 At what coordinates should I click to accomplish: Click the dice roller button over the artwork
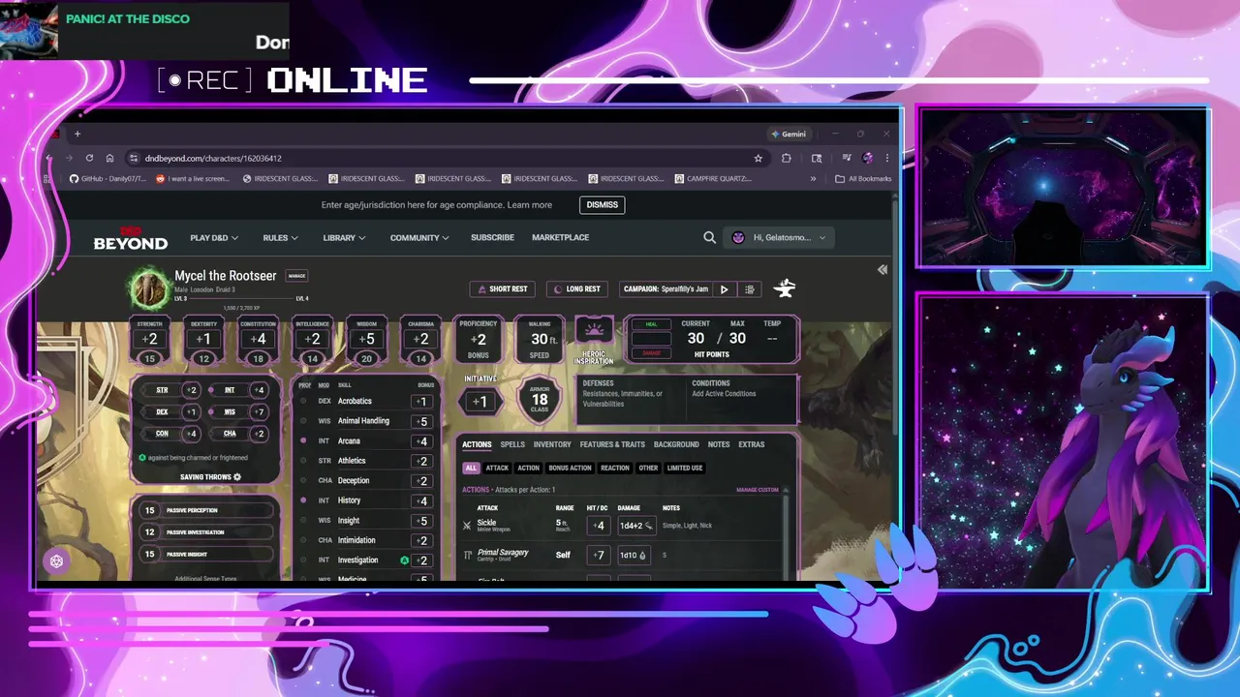pyautogui.click(x=57, y=561)
